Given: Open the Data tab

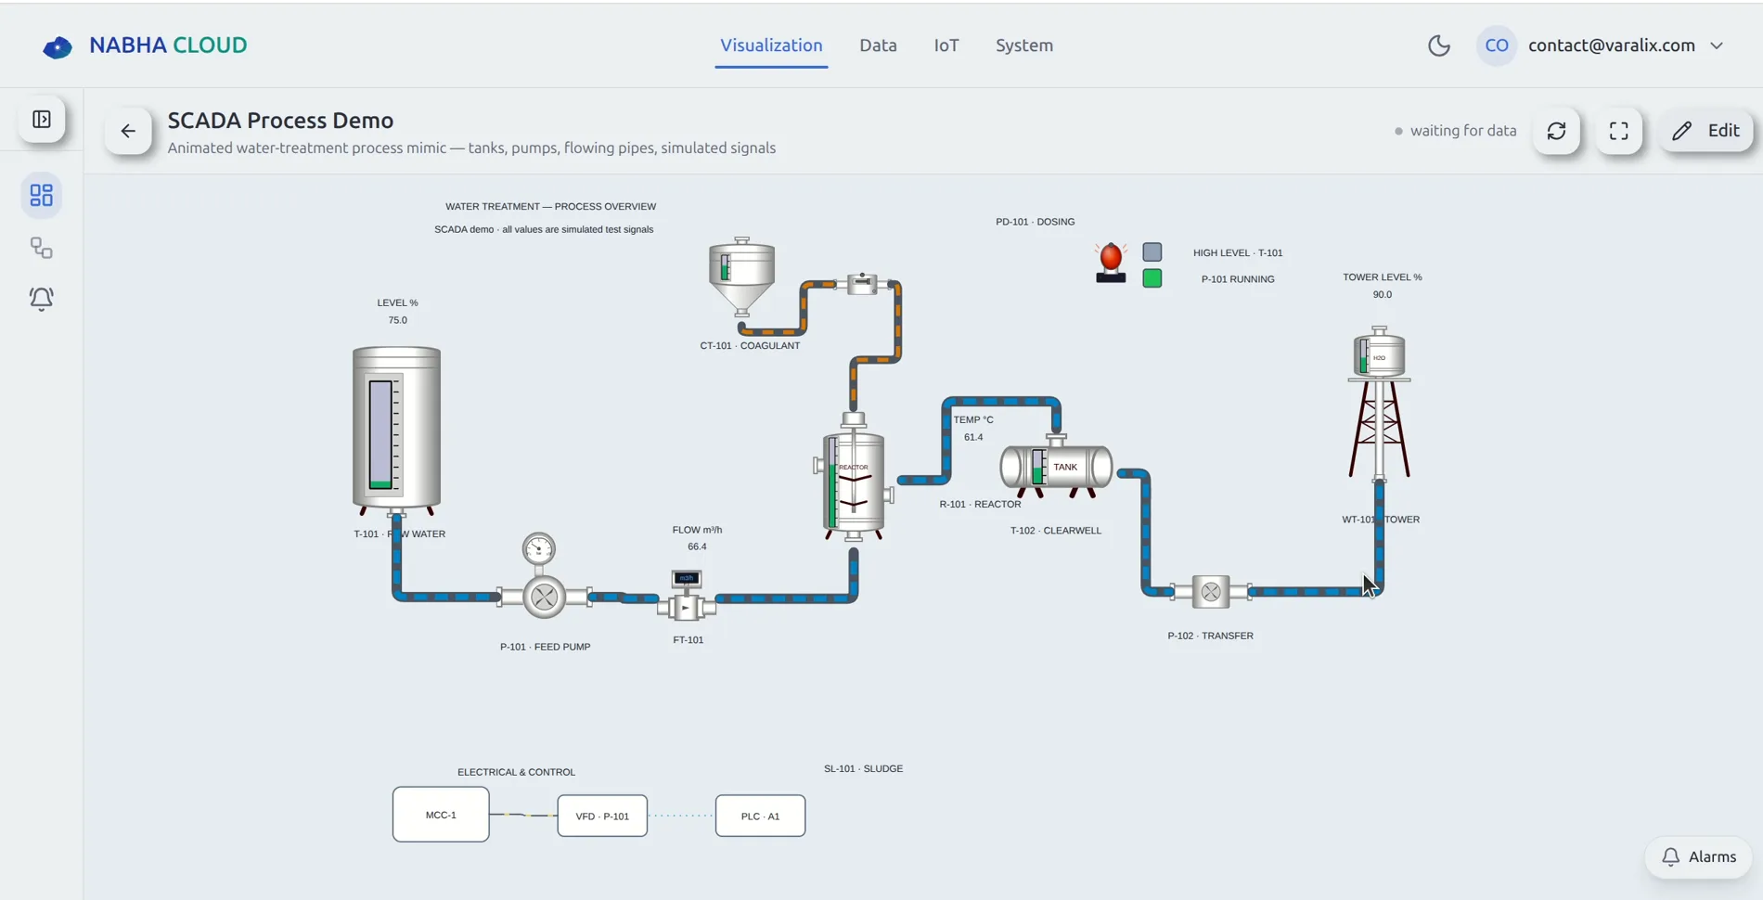Looking at the screenshot, I should click(x=878, y=45).
